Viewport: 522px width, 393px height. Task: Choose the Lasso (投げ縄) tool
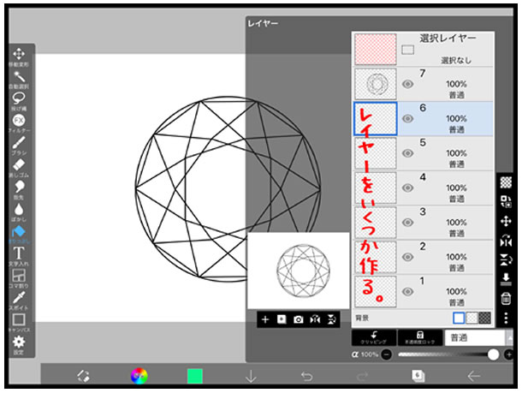coord(19,98)
